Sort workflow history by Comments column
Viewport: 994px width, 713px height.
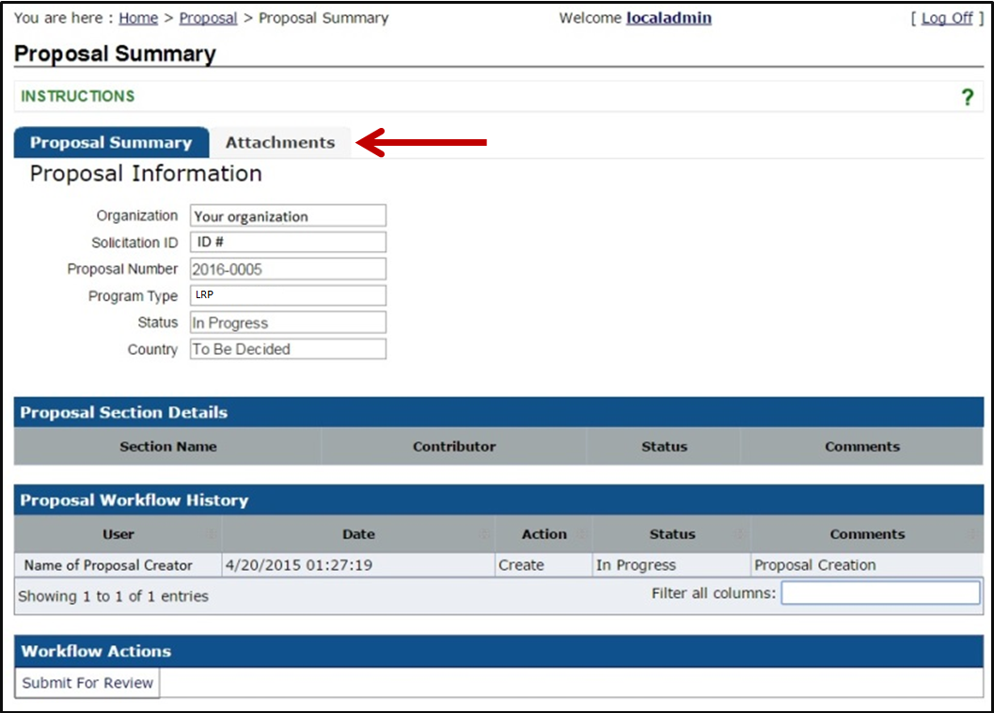(x=867, y=534)
